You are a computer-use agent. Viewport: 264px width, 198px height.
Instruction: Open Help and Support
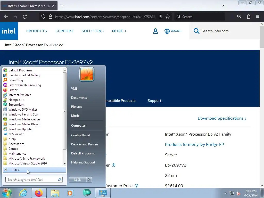83,162
